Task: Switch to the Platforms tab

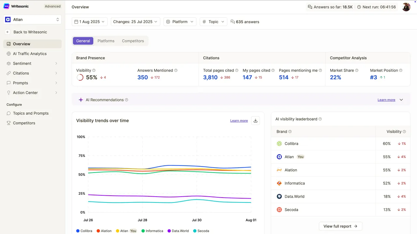Action: click(106, 41)
